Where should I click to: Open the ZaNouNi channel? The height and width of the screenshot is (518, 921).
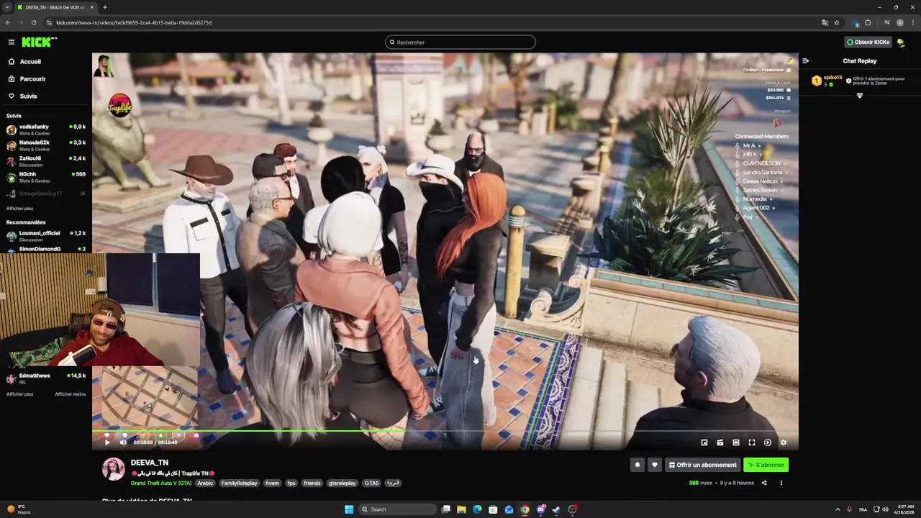[x=46, y=161]
